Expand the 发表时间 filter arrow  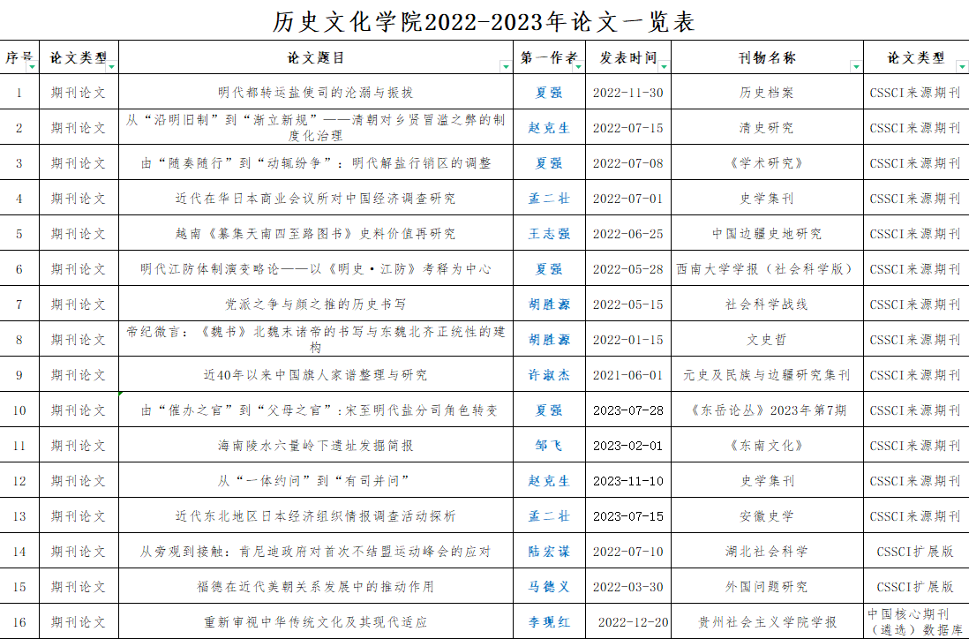point(664,66)
